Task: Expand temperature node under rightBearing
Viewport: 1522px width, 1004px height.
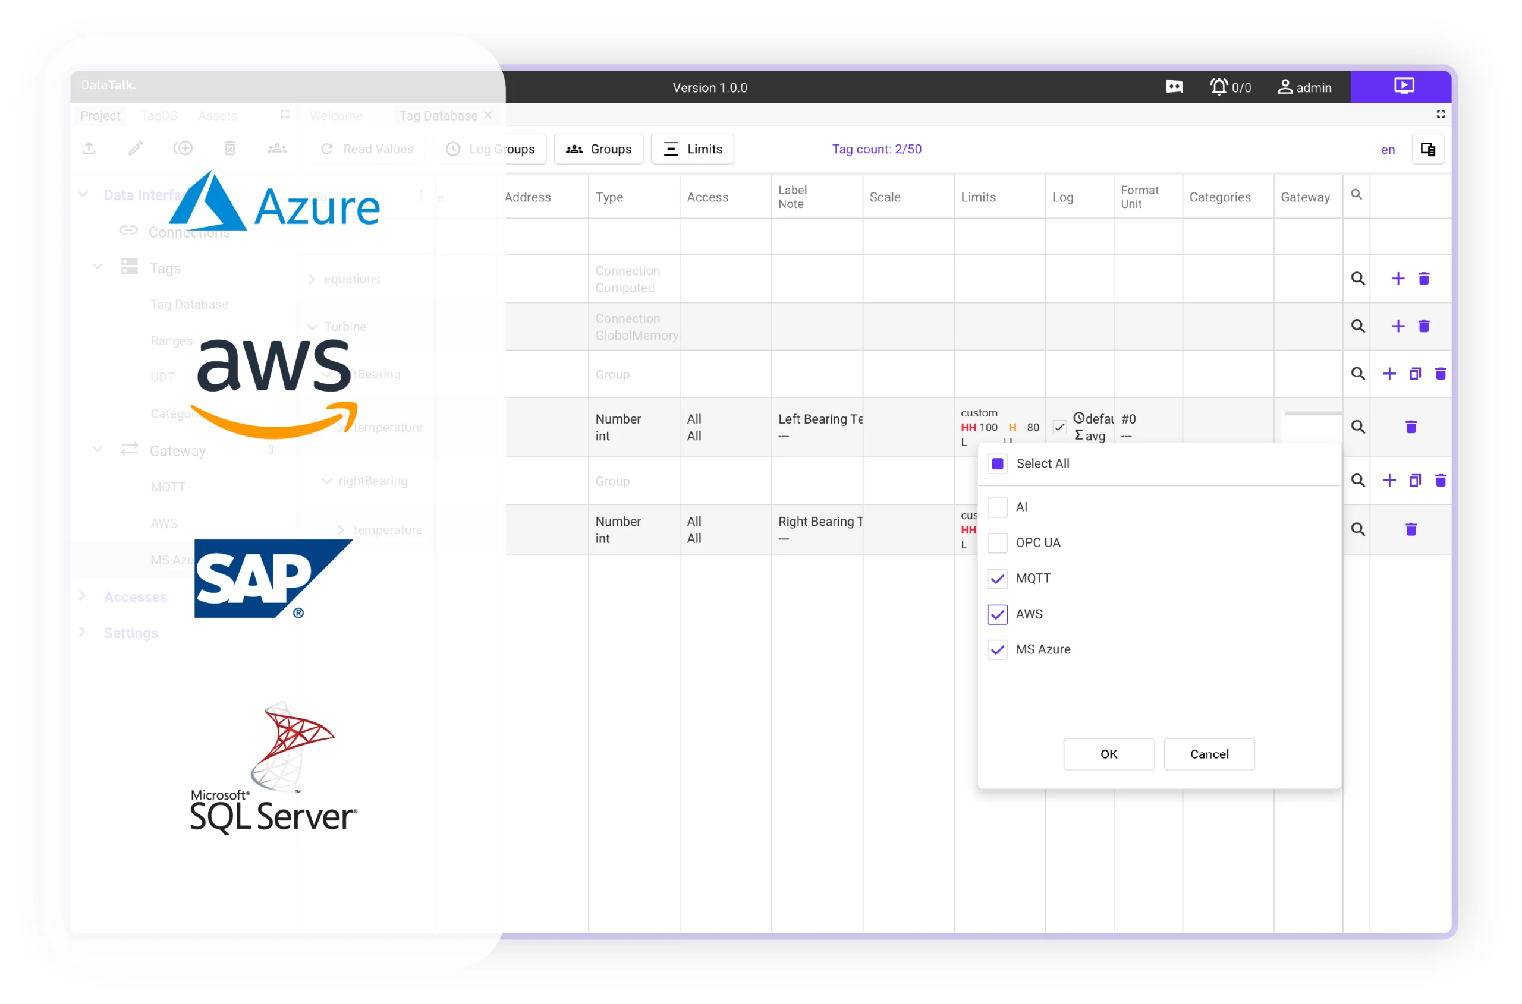Action: (x=341, y=530)
